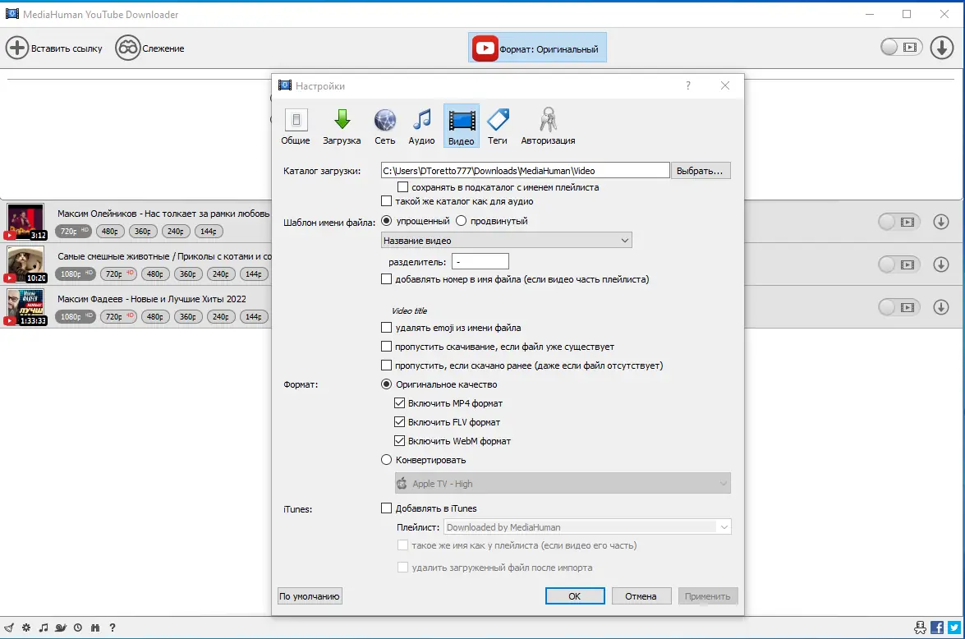965x639 pixels.
Task: Select 360p quality for Максим Фадеев
Action: coord(188,316)
